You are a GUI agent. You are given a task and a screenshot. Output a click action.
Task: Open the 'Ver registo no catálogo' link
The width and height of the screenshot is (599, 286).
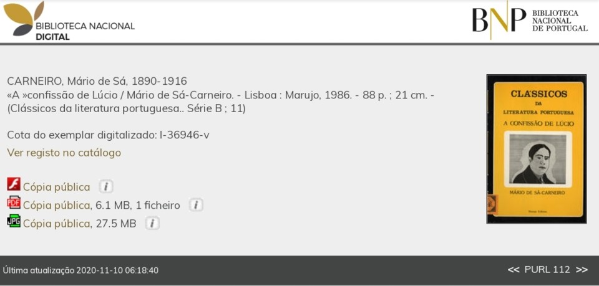[64, 153]
